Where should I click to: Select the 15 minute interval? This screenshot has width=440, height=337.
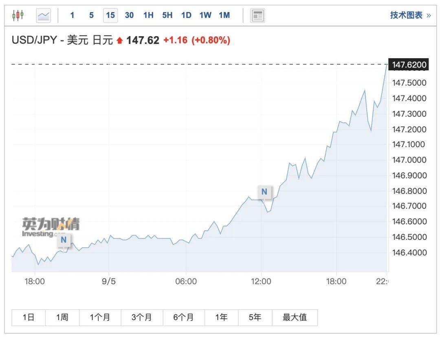110,15
